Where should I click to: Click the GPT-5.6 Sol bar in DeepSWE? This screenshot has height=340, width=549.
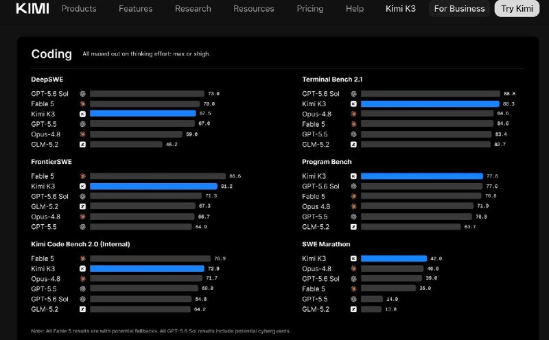[147, 94]
